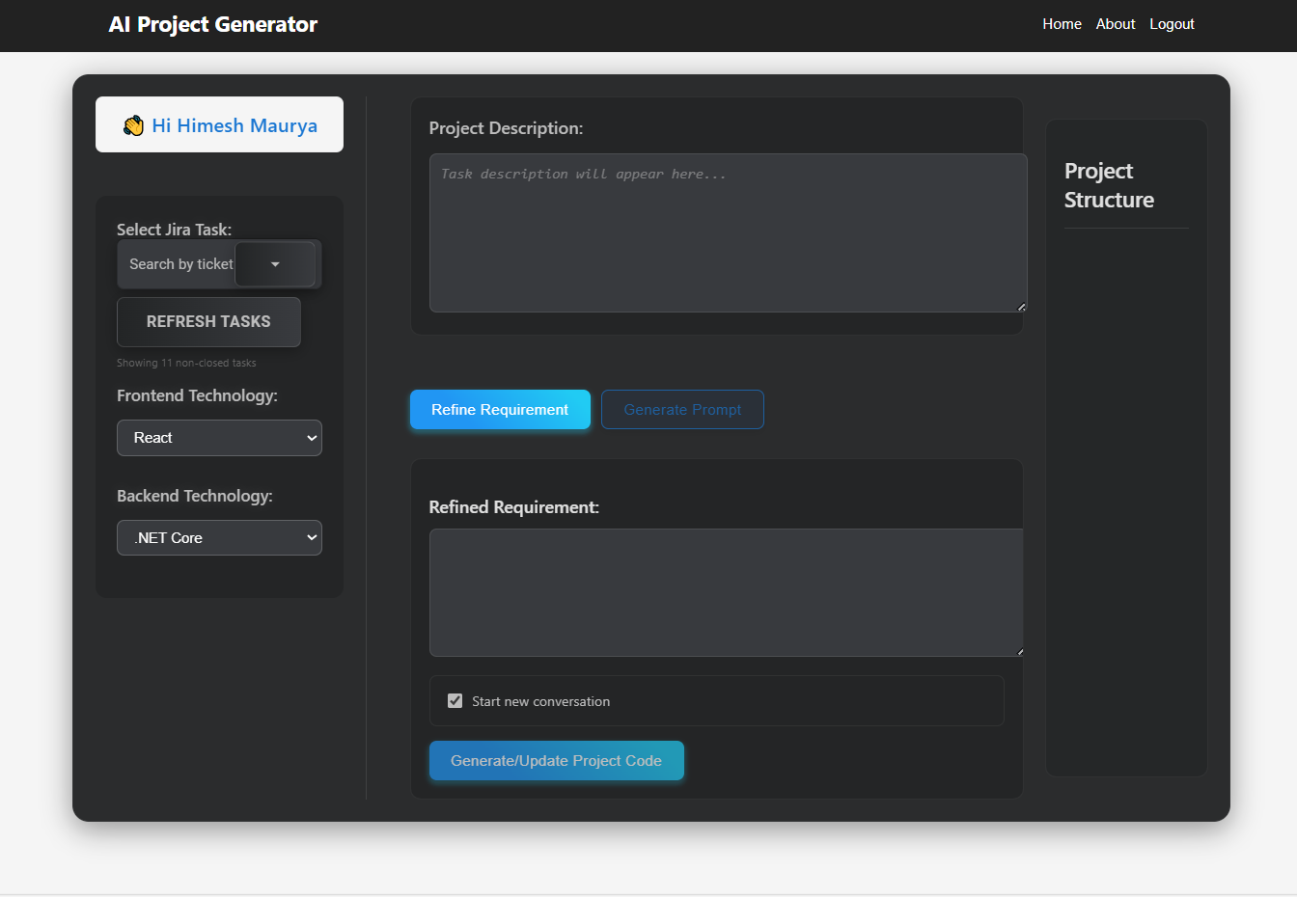Image resolution: width=1297 pixels, height=897 pixels.
Task: Focus the Search by ticket field
Action: pos(179,264)
